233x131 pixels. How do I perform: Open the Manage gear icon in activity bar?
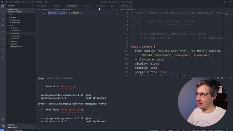click(3, 126)
